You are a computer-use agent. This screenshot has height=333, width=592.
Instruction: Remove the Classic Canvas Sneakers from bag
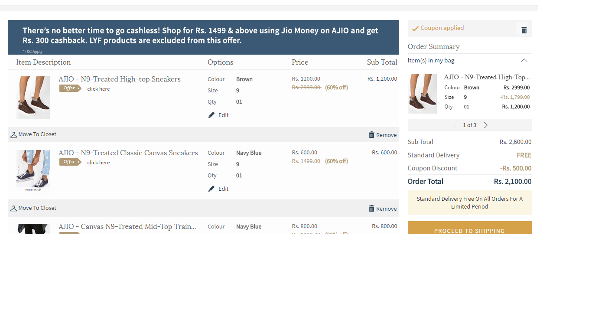[383, 209]
